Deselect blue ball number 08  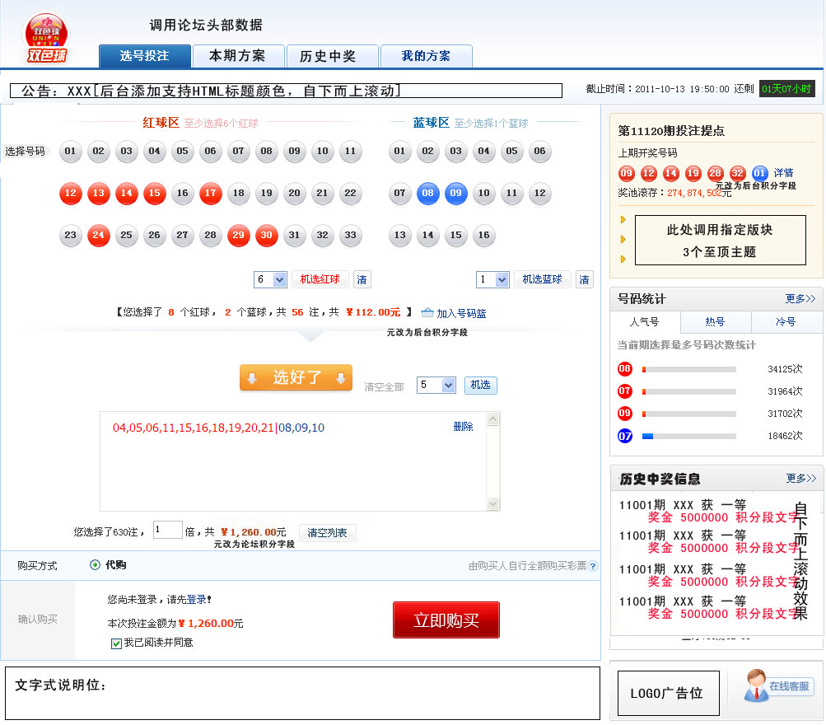pyautogui.click(x=428, y=194)
